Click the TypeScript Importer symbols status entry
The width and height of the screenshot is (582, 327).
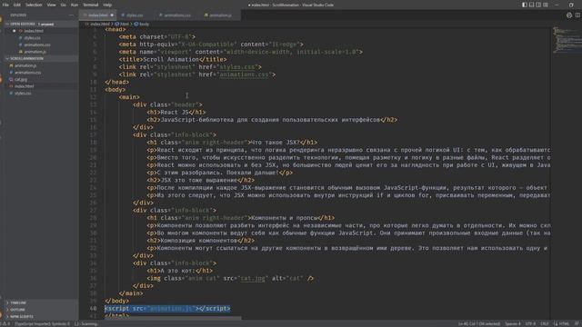[42, 324]
